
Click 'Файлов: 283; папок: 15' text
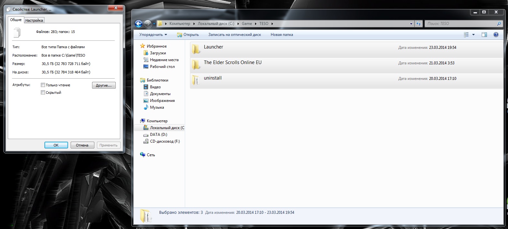pyautogui.click(x=55, y=32)
